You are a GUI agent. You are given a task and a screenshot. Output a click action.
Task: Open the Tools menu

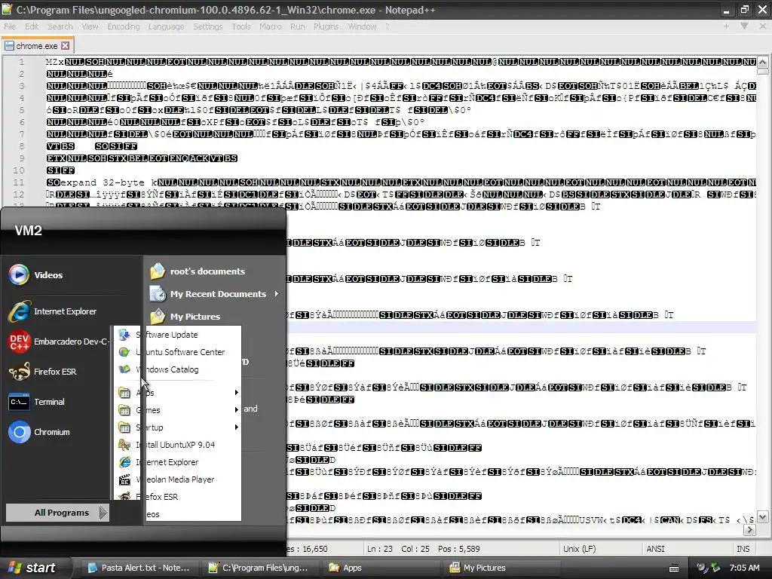click(241, 26)
